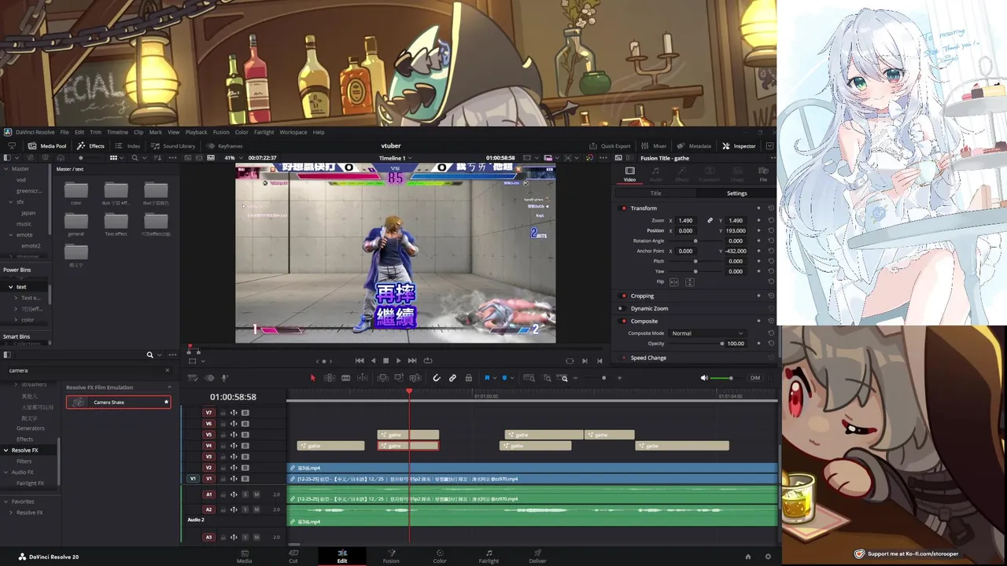Stop playback in the viewer

point(385,361)
